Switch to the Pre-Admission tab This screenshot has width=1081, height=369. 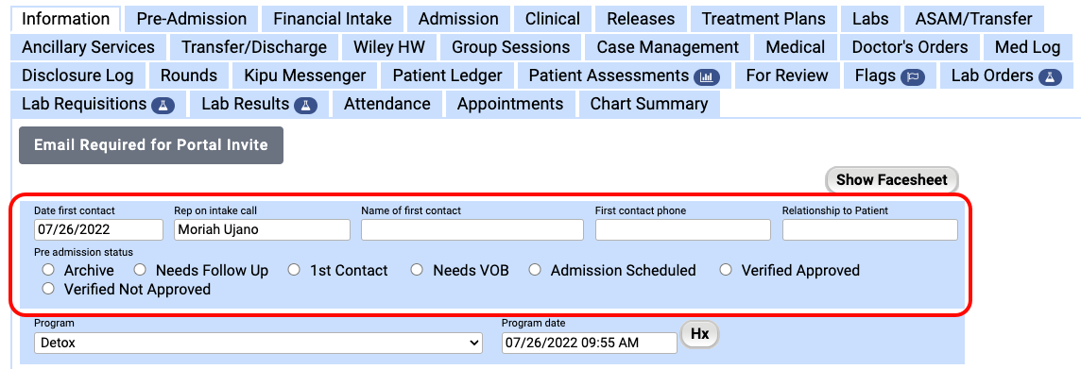click(192, 19)
